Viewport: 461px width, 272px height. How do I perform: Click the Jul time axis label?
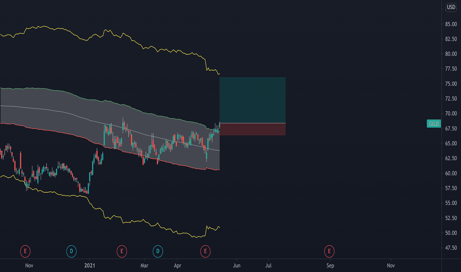click(x=269, y=266)
